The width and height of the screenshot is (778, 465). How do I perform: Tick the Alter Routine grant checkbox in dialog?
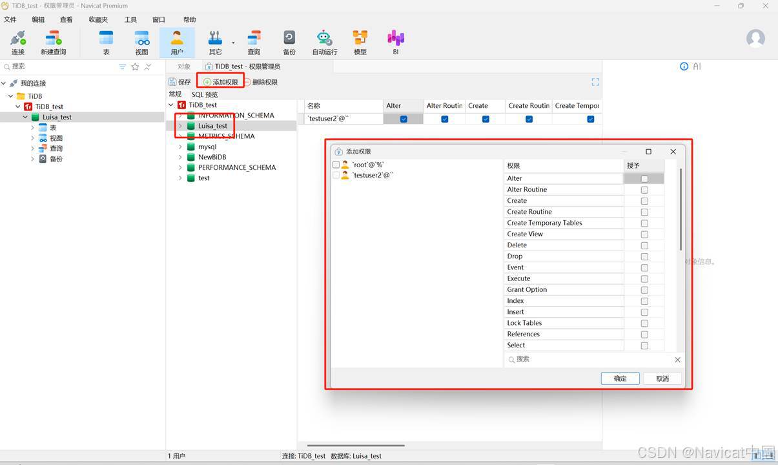point(644,190)
